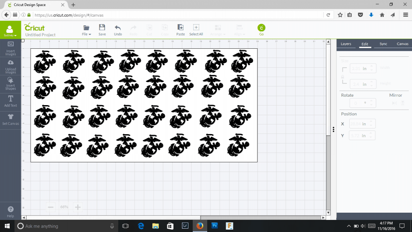412x232 pixels.
Task: Open the Canvas tab
Action: pyautogui.click(x=402, y=44)
